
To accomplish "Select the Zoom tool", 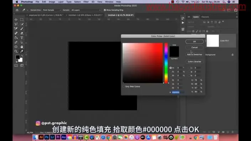I will (x=16, y=51).
